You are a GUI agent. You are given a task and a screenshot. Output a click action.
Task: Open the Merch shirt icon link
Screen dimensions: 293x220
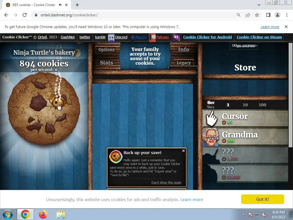(132, 37)
